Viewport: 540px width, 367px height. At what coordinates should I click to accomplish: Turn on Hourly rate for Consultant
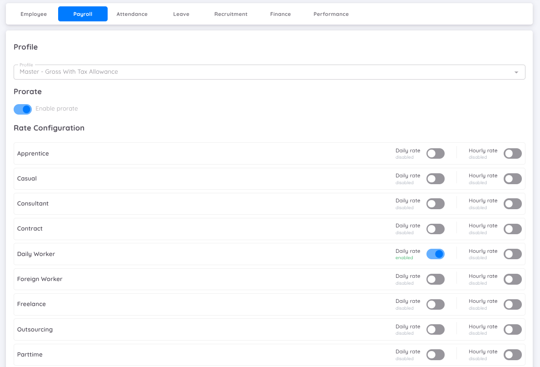pyautogui.click(x=512, y=204)
